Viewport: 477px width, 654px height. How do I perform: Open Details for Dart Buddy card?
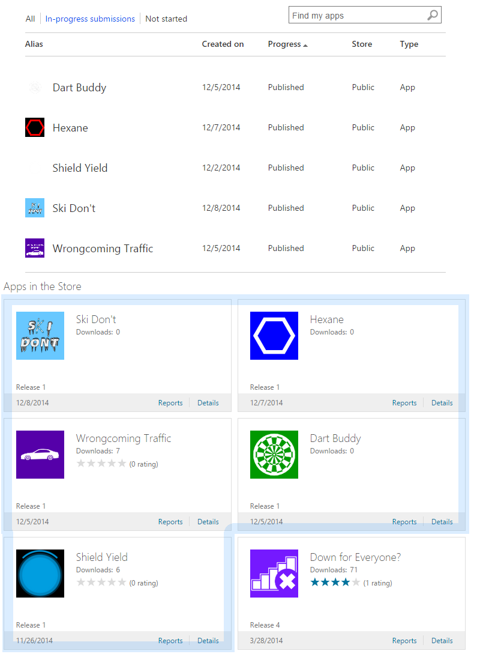point(442,522)
